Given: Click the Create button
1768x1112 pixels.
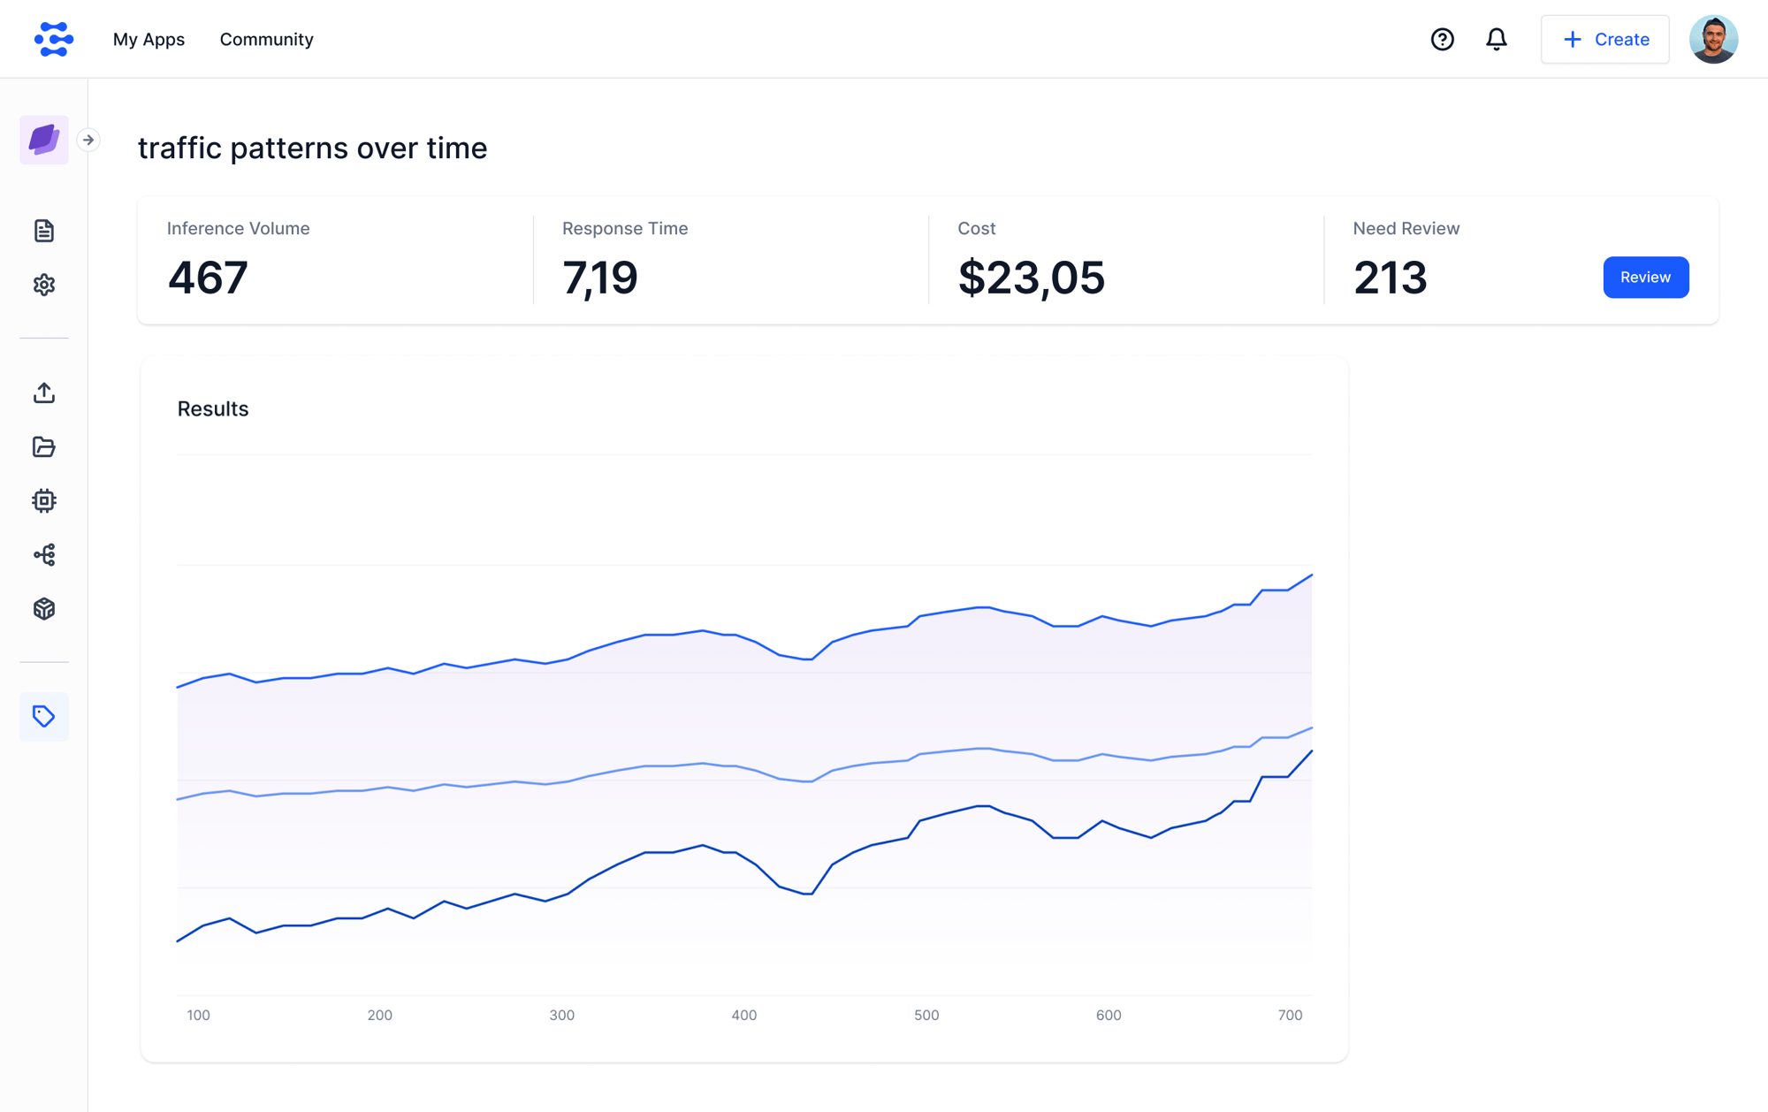Looking at the screenshot, I should click(1604, 39).
